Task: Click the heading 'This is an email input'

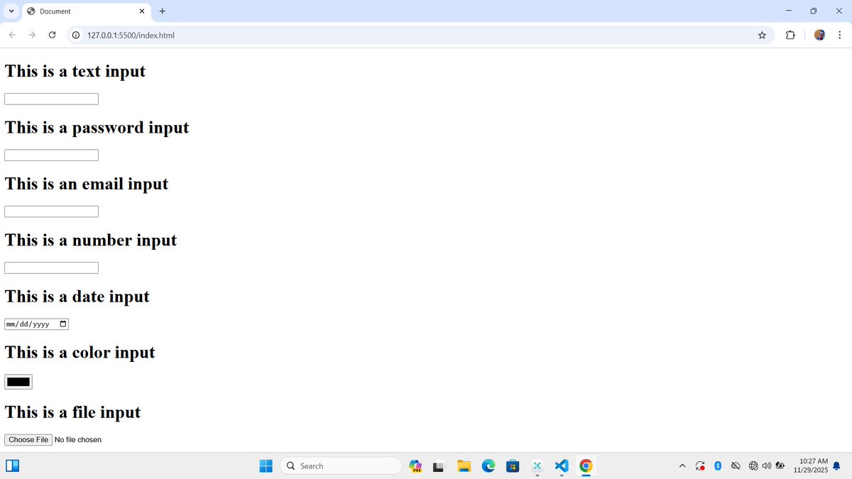Action: [87, 184]
